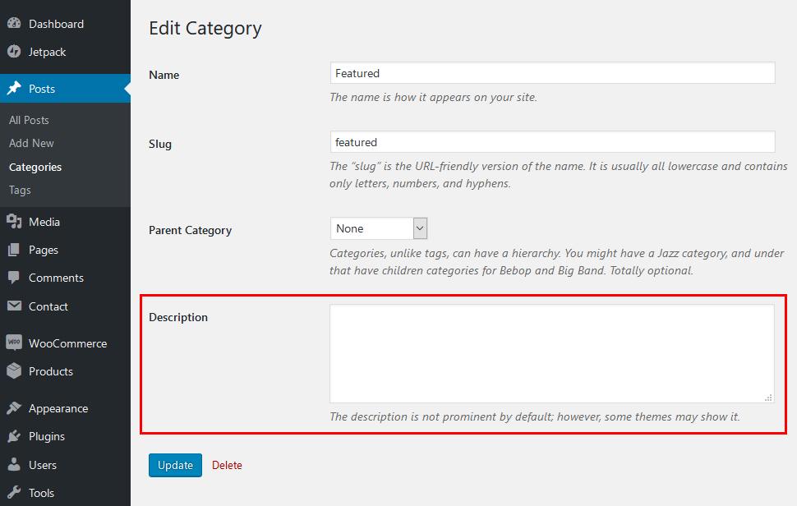Click the Media library icon
The width and height of the screenshot is (797, 506).
coord(14,222)
